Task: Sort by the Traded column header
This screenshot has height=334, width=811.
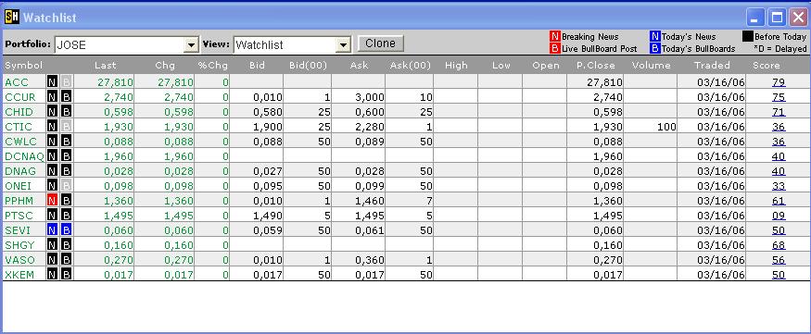Action: [713, 66]
